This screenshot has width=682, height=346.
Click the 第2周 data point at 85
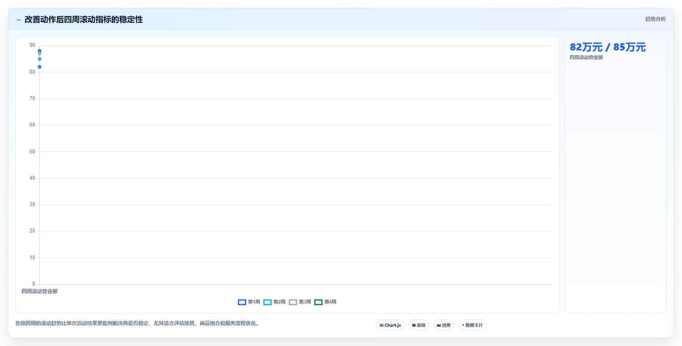[39, 59]
